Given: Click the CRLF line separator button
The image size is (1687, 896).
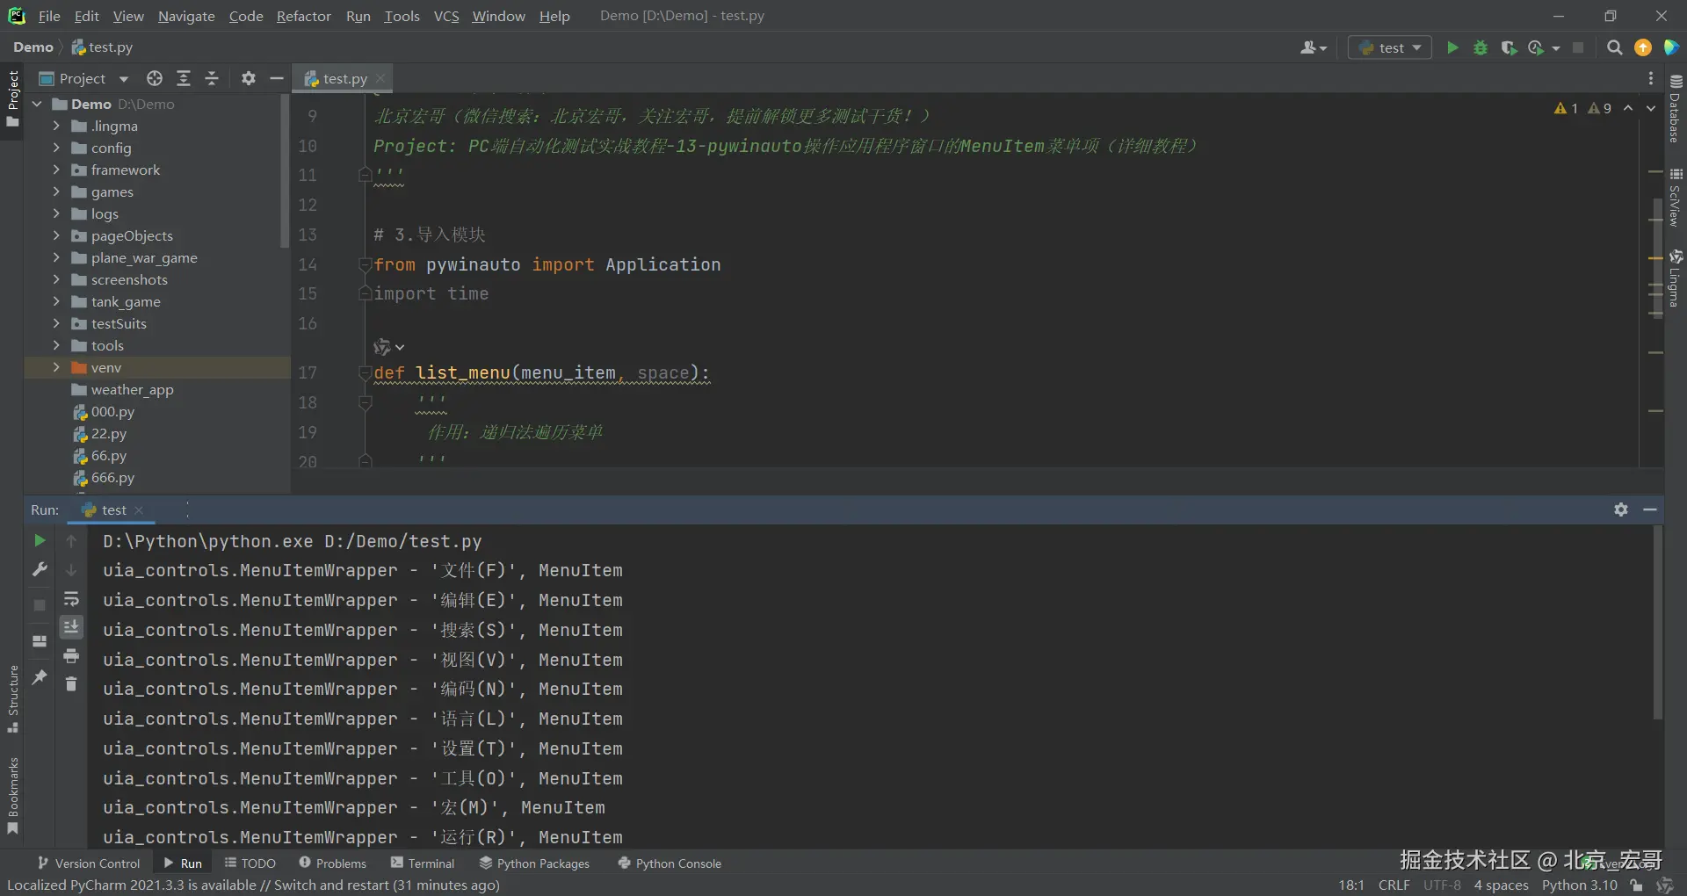Looking at the screenshot, I should click(1394, 885).
